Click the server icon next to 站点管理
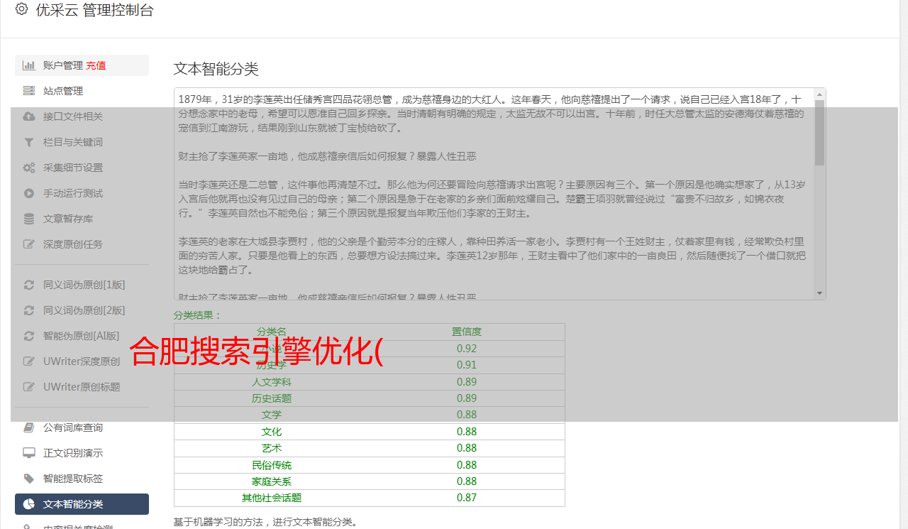The image size is (908, 529). click(x=29, y=91)
